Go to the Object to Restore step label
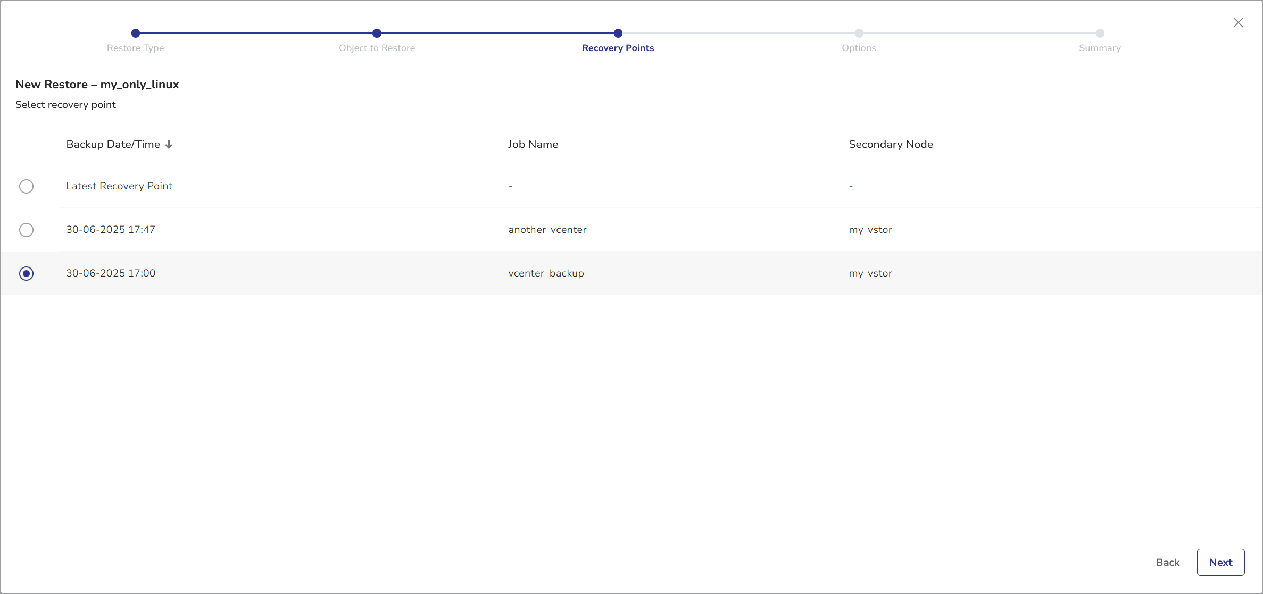Image resolution: width=1263 pixels, height=594 pixels. click(x=377, y=48)
